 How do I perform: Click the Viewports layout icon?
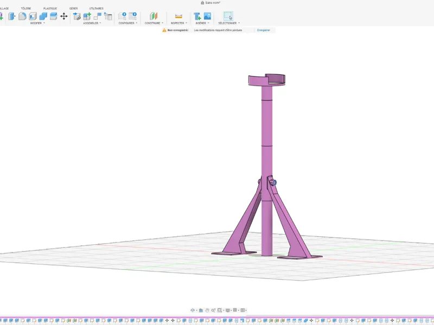[242, 310]
